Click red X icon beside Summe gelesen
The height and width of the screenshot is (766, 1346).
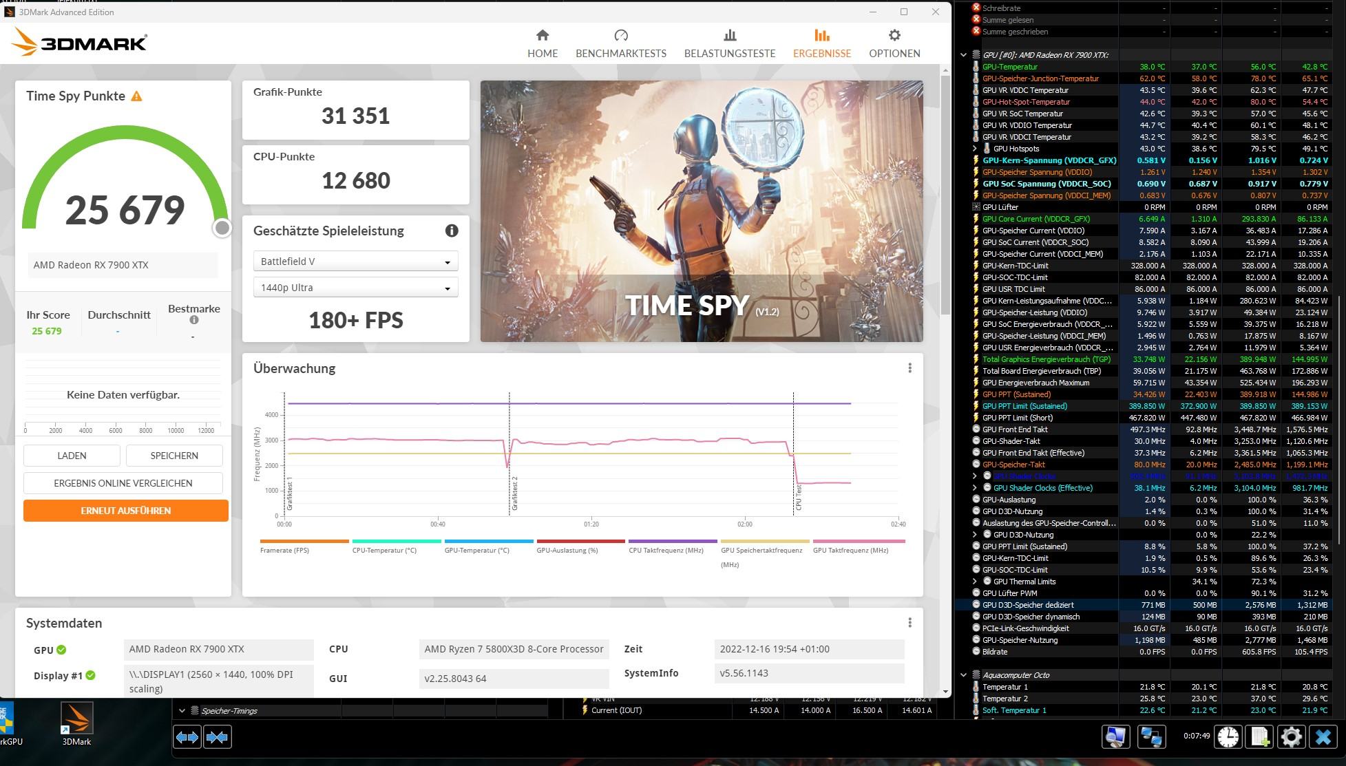(x=976, y=20)
